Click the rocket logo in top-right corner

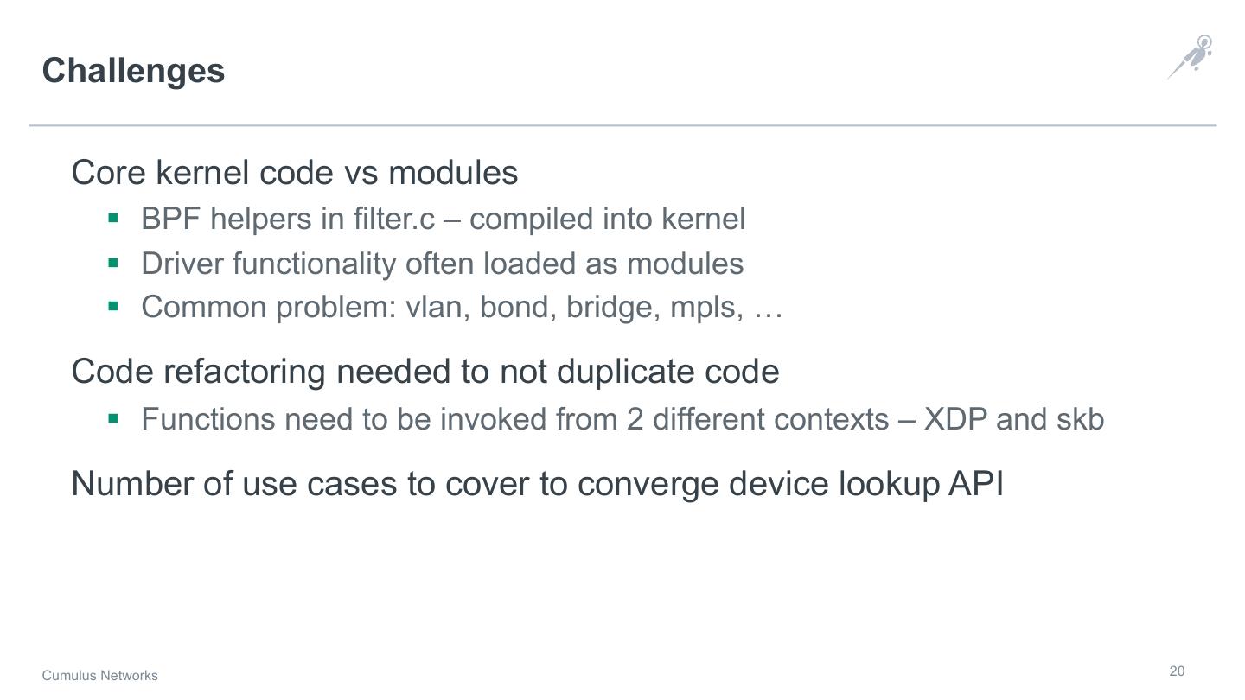pos(1191,57)
